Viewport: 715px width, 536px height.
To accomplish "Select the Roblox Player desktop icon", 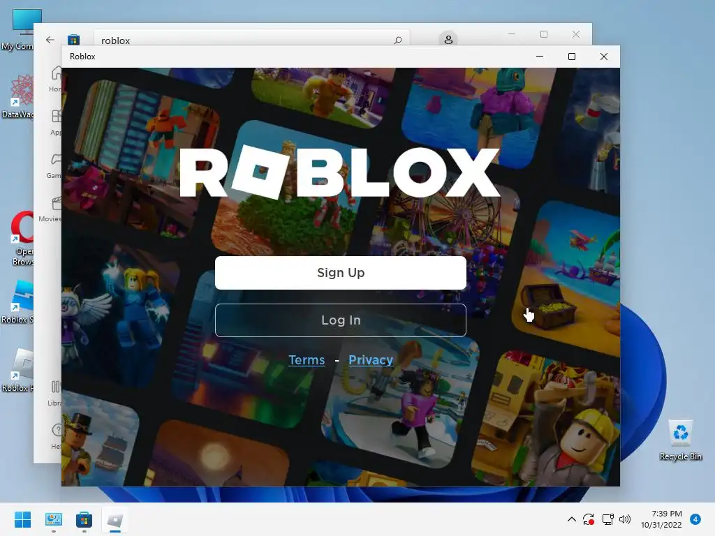I will pyautogui.click(x=17, y=370).
